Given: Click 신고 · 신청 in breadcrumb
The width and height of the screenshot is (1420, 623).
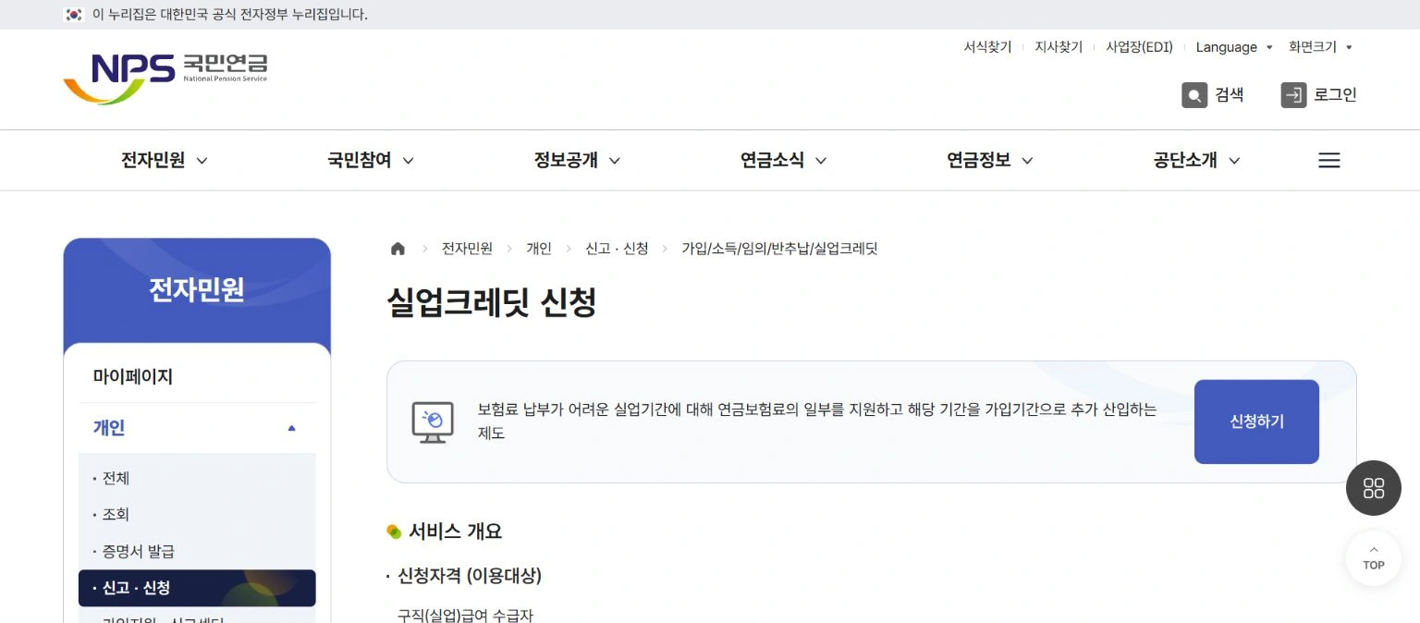Looking at the screenshot, I should [x=617, y=249].
